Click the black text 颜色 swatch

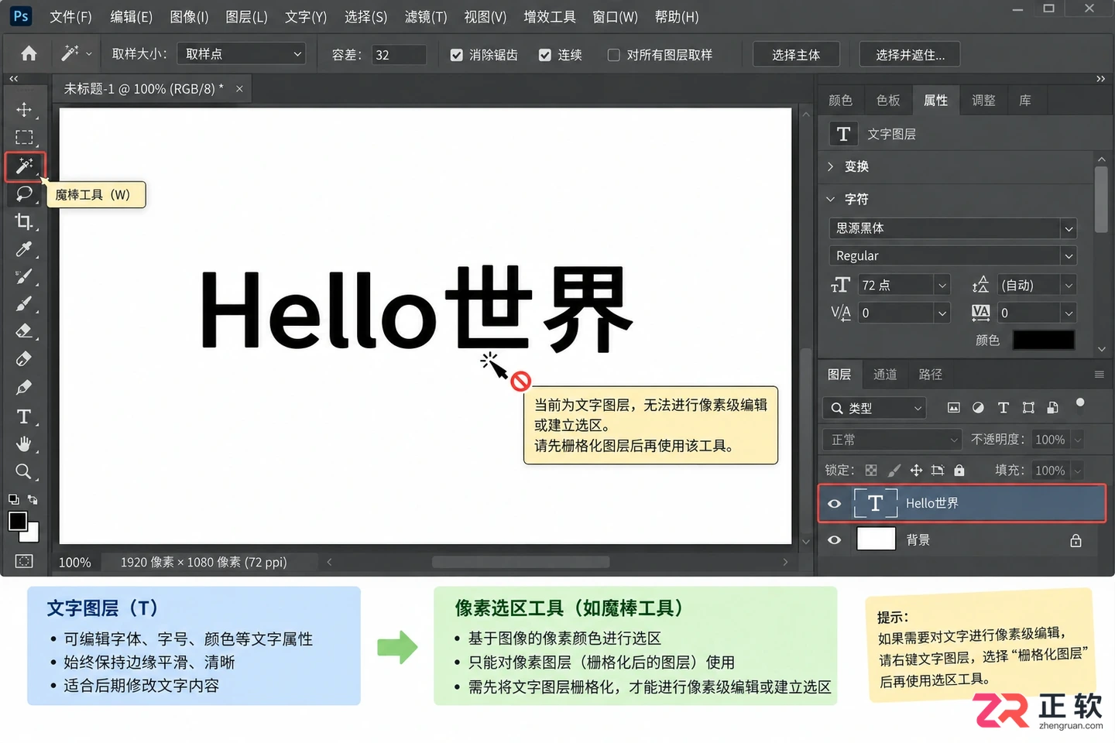coord(1044,340)
